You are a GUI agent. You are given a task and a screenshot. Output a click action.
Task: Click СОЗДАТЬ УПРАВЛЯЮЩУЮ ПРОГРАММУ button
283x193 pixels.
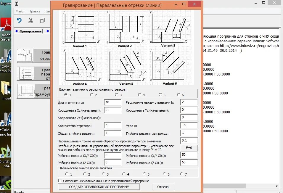pyautogui.click(x=99, y=187)
